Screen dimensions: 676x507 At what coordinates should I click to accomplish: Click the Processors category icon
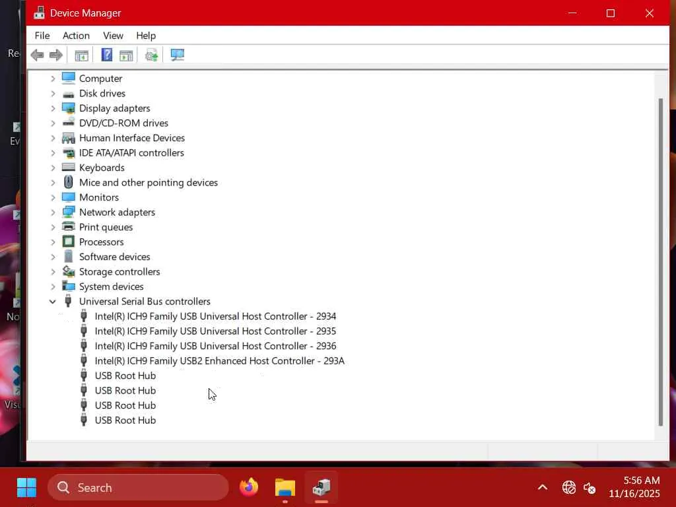(68, 242)
